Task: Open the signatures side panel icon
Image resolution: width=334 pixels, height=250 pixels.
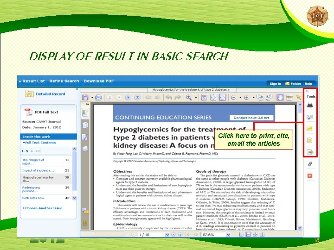Action: [85, 137]
